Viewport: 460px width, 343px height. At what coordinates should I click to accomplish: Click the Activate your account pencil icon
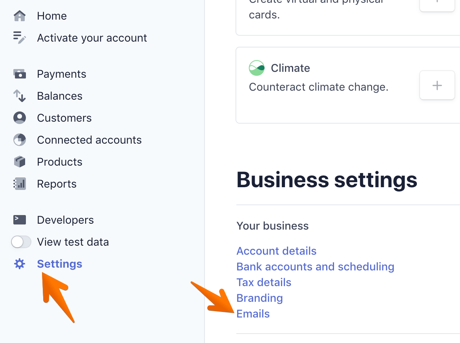tap(20, 38)
